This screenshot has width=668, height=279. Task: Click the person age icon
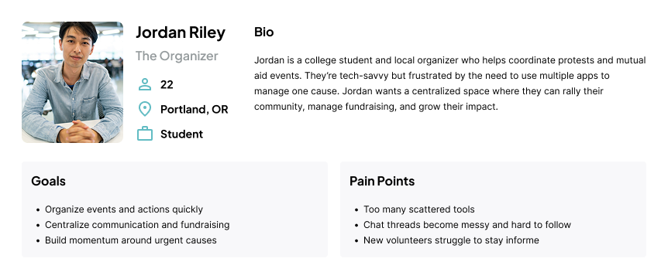click(145, 84)
